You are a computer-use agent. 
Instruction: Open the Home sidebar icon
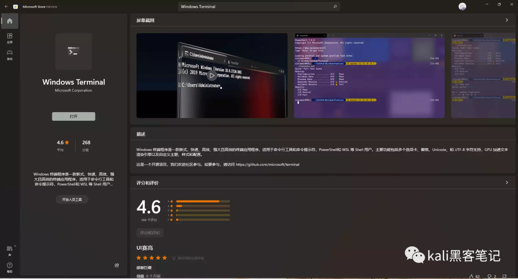(10, 21)
